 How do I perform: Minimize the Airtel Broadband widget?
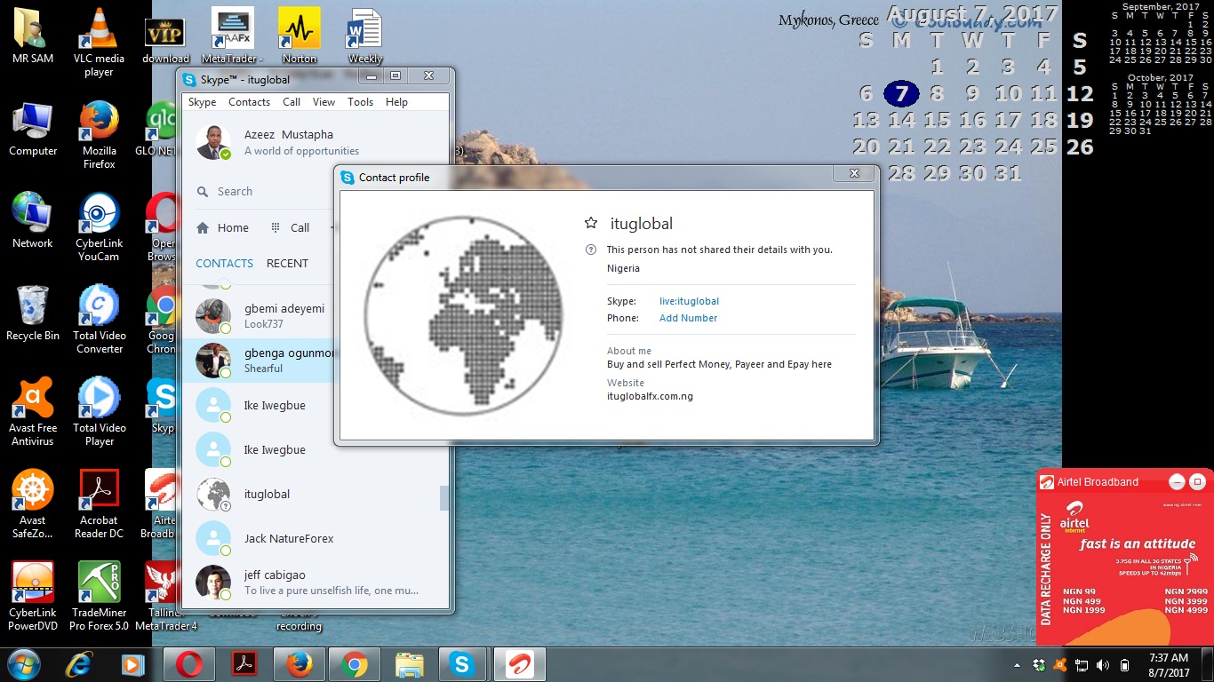tap(1177, 482)
